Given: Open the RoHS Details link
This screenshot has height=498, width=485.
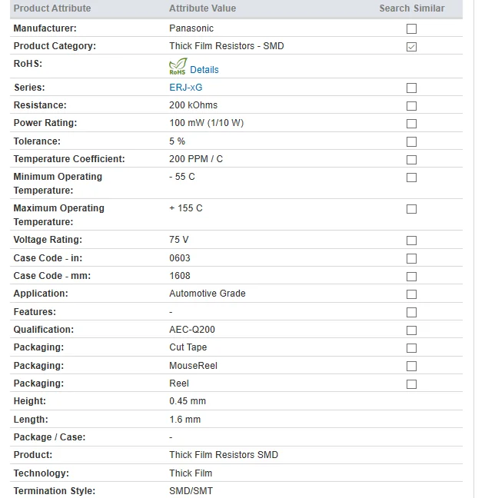Looking at the screenshot, I should [204, 70].
